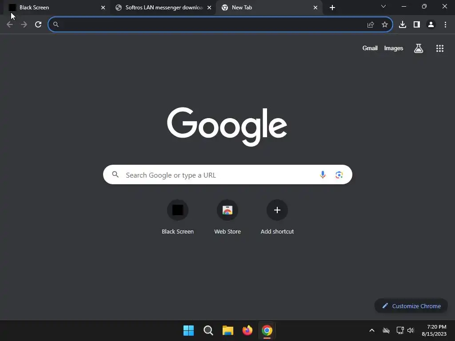Open the Black Screen shortcut tile
Screen dimensions: 455x341
(178, 217)
